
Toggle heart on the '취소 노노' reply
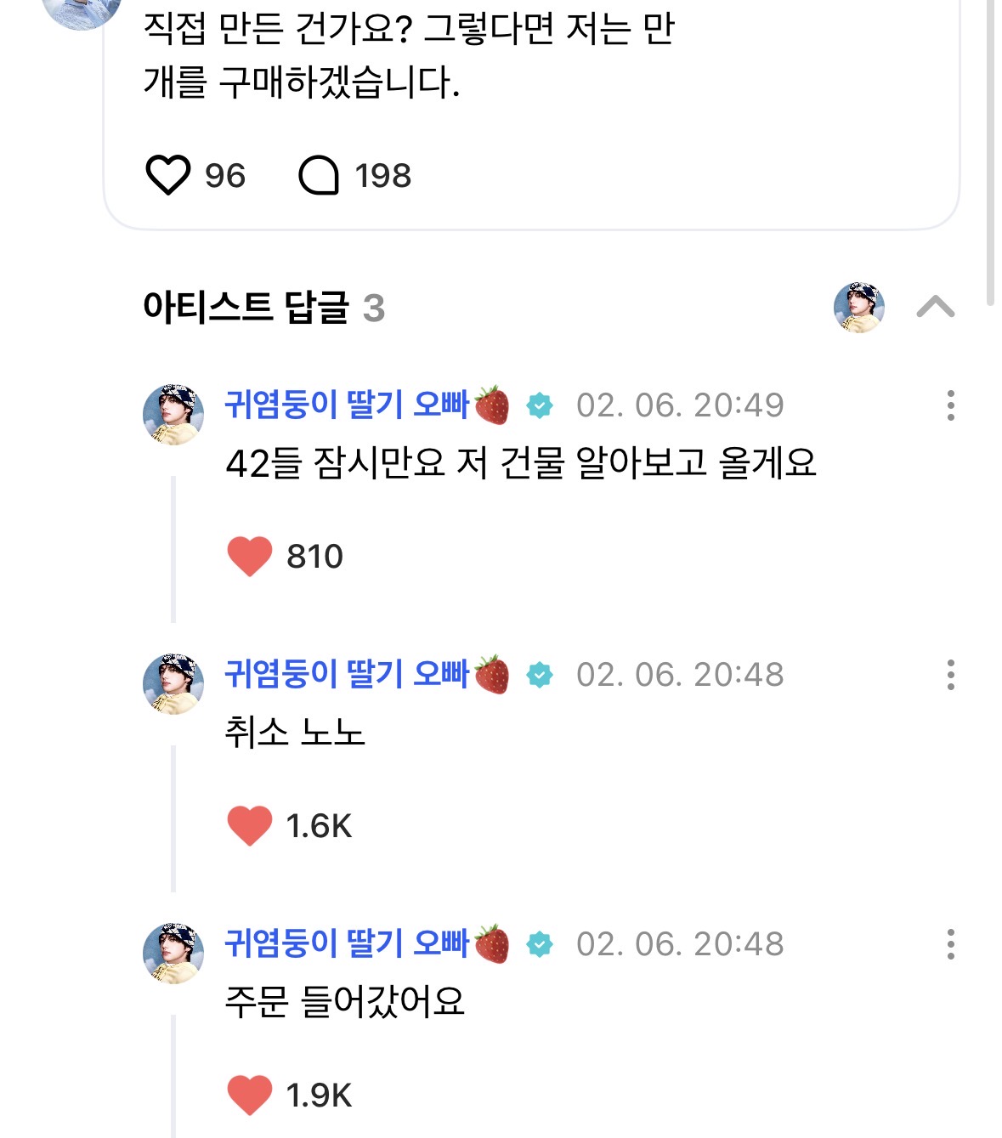pyautogui.click(x=250, y=825)
